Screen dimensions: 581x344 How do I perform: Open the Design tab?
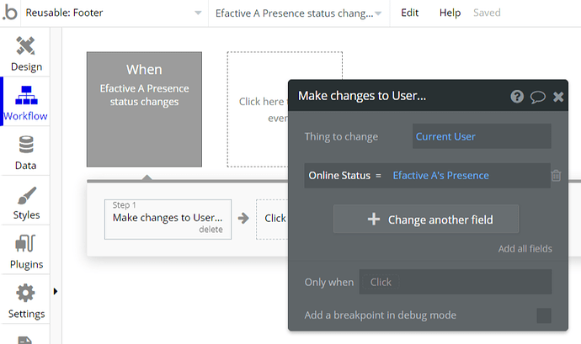(x=26, y=54)
